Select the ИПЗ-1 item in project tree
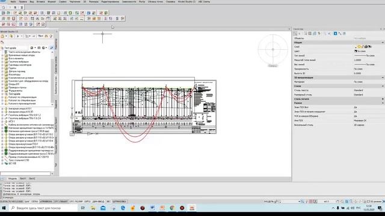 click(x=11, y=121)
